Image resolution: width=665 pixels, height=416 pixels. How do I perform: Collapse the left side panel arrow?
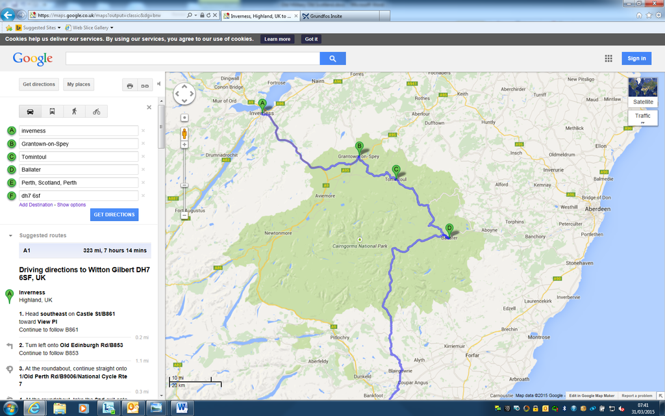coord(158,84)
